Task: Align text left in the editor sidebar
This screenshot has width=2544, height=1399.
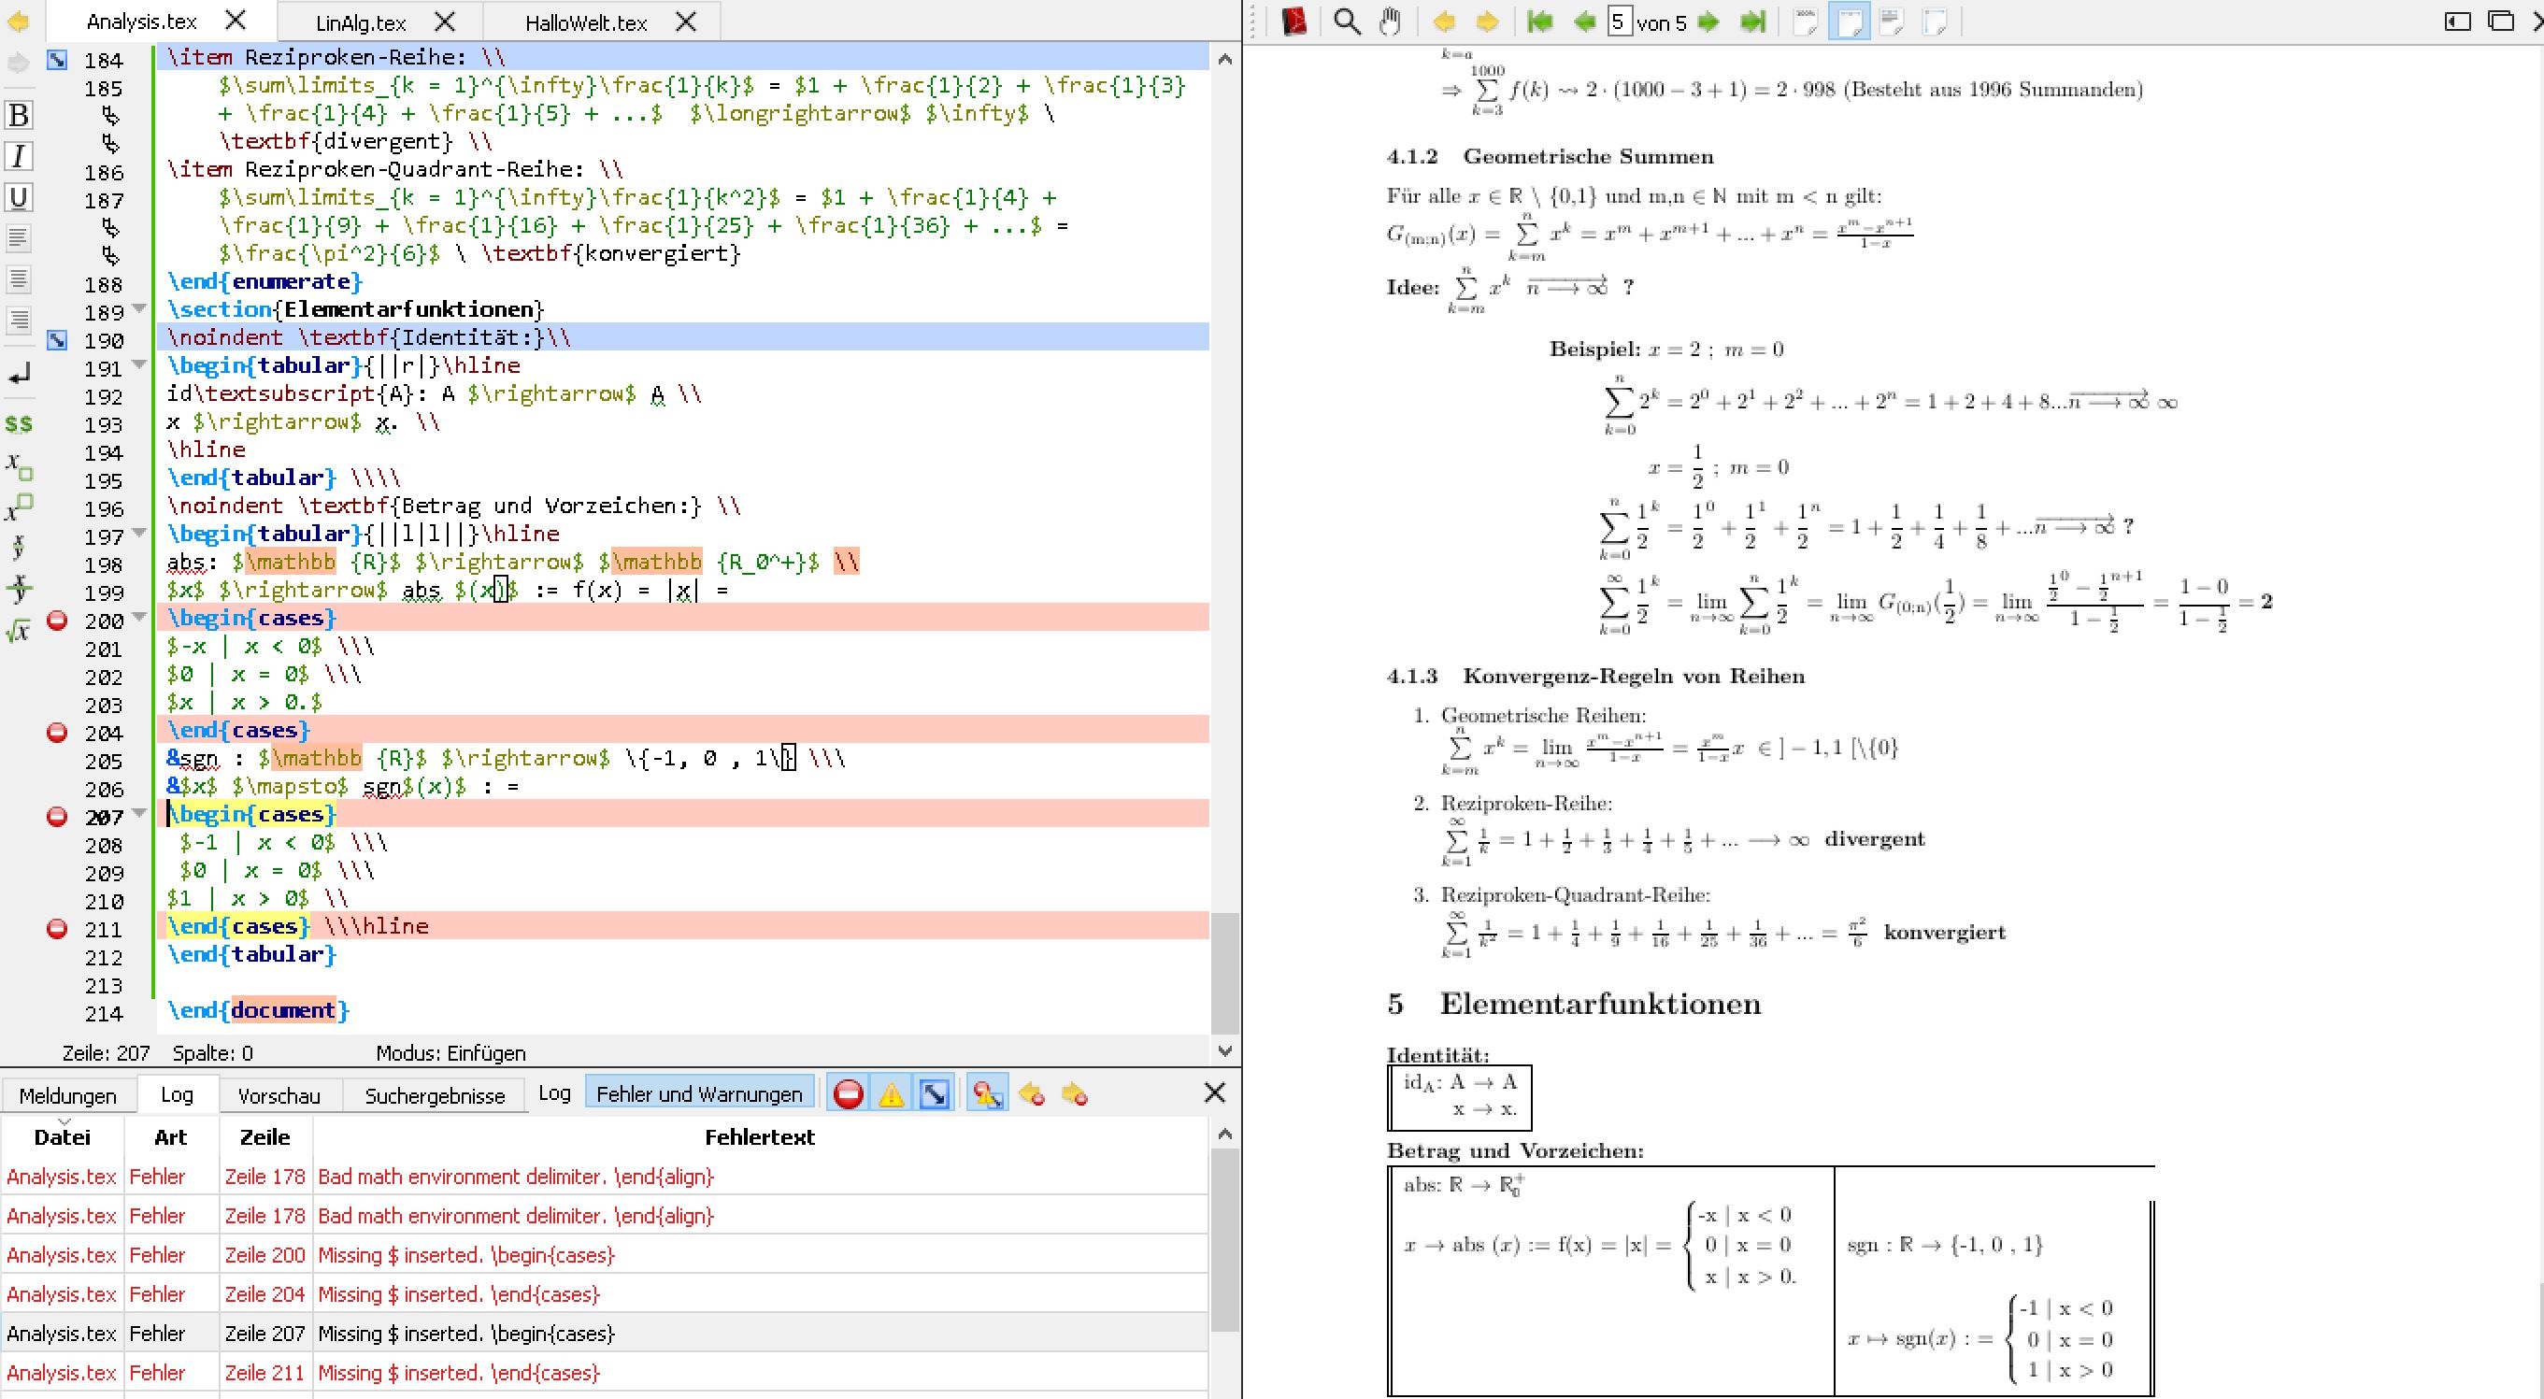Action: tap(18, 238)
